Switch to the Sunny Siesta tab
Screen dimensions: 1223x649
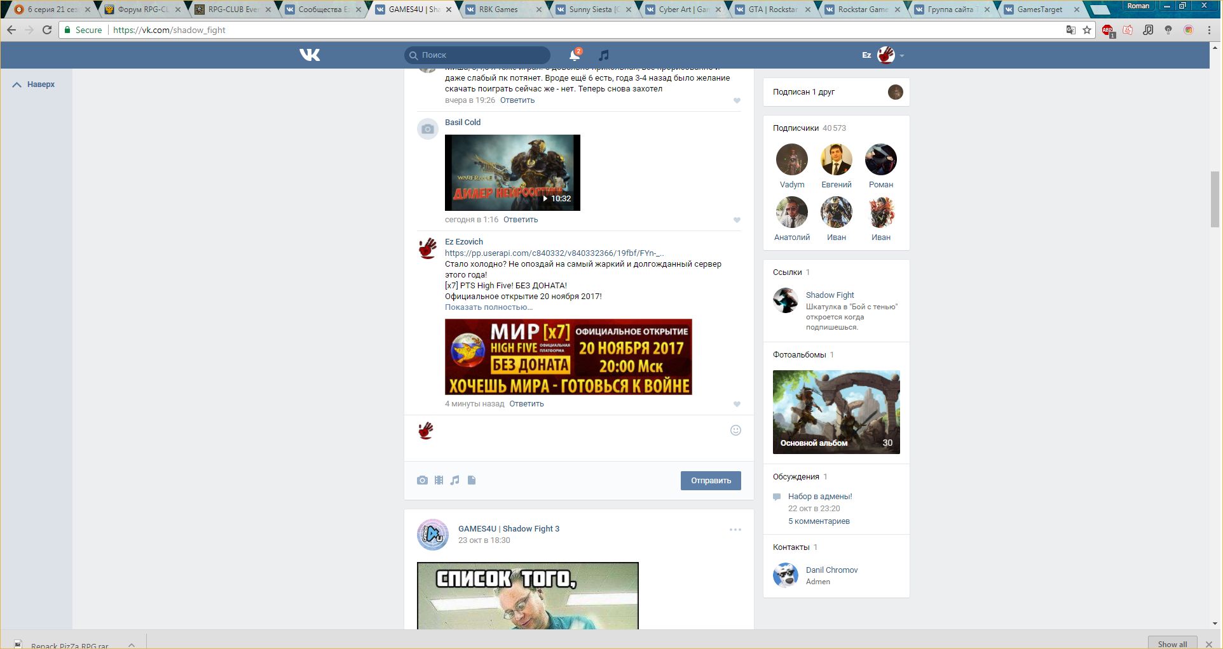click(x=594, y=10)
